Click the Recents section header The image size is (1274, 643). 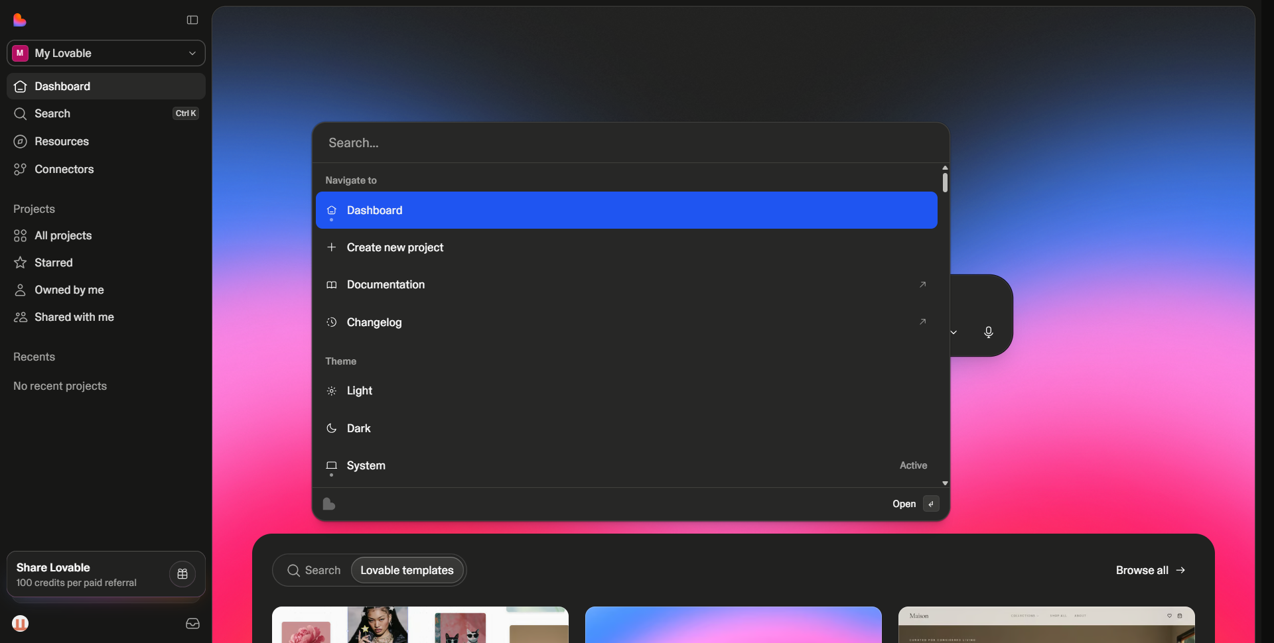pyautogui.click(x=34, y=357)
